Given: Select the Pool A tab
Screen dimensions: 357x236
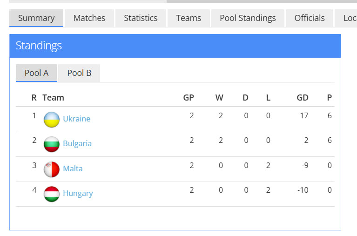Looking at the screenshot, I should point(36,73).
